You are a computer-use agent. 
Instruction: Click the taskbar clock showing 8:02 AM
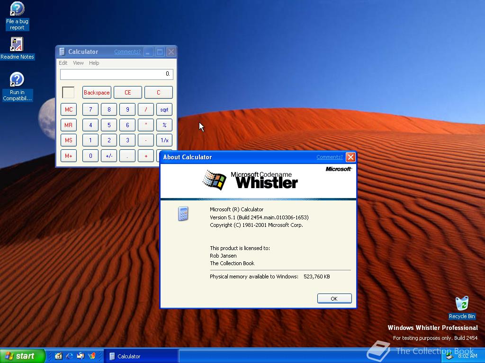tap(467, 356)
